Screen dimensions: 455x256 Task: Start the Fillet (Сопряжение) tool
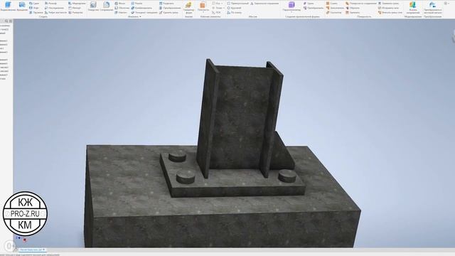[x=107, y=6]
